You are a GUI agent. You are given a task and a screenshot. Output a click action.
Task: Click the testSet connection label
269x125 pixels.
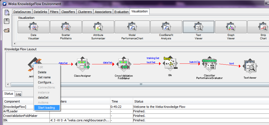tap(151, 62)
